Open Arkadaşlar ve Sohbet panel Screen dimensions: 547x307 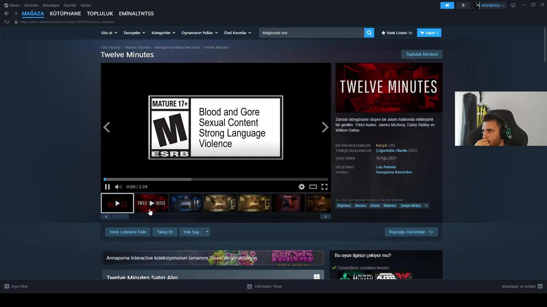click(x=522, y=287)
